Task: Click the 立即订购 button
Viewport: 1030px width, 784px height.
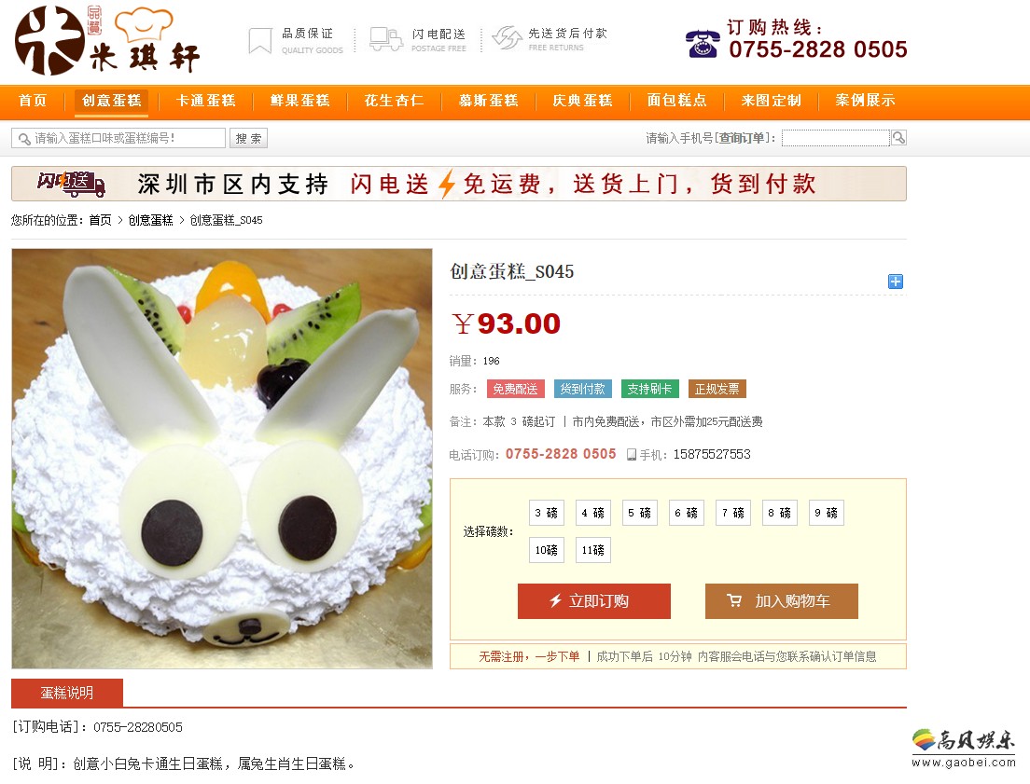Action: click(593, 600)
